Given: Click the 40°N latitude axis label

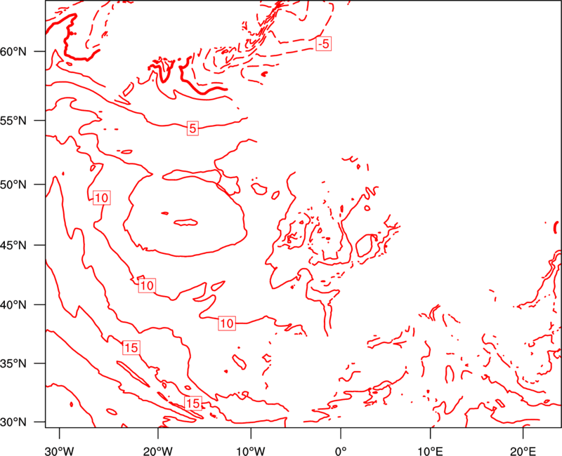Looking at the screenshot, I should pos(13,305).
